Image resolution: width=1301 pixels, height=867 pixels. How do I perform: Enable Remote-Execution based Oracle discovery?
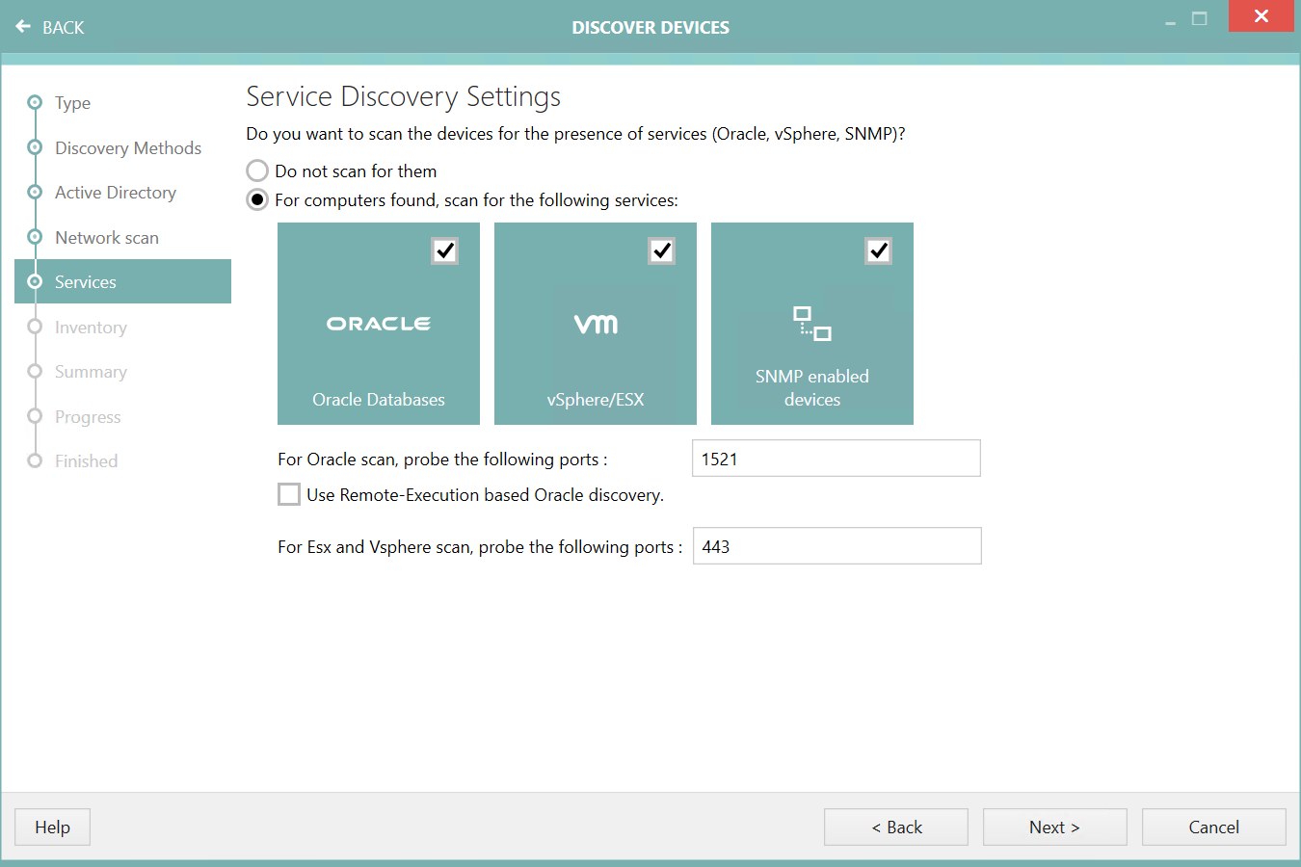click(289, 494)
